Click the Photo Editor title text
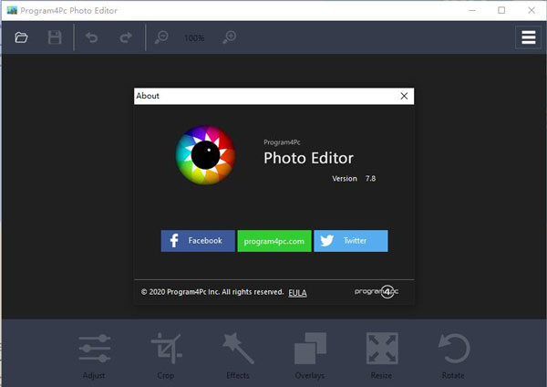 [308, 158]
